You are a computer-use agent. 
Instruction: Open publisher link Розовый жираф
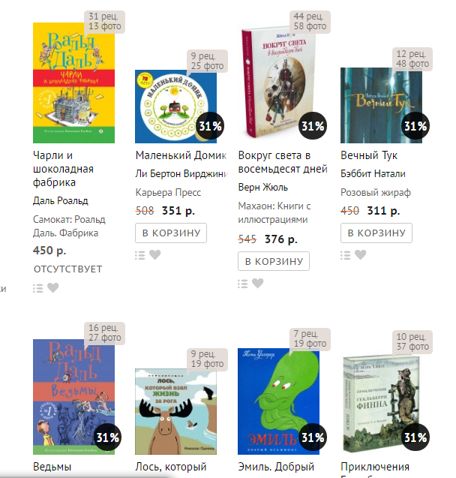[376, 192]
